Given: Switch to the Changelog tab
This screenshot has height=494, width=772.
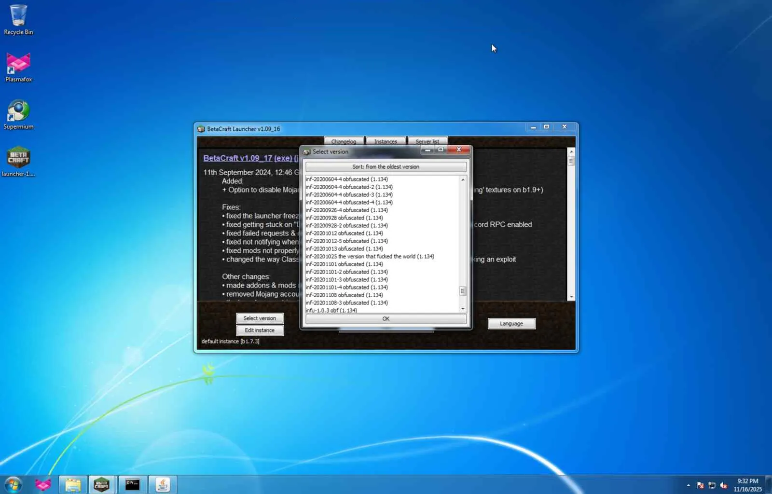Looking at the screenshot, I should pyautogui.click(x=344, y=141).
